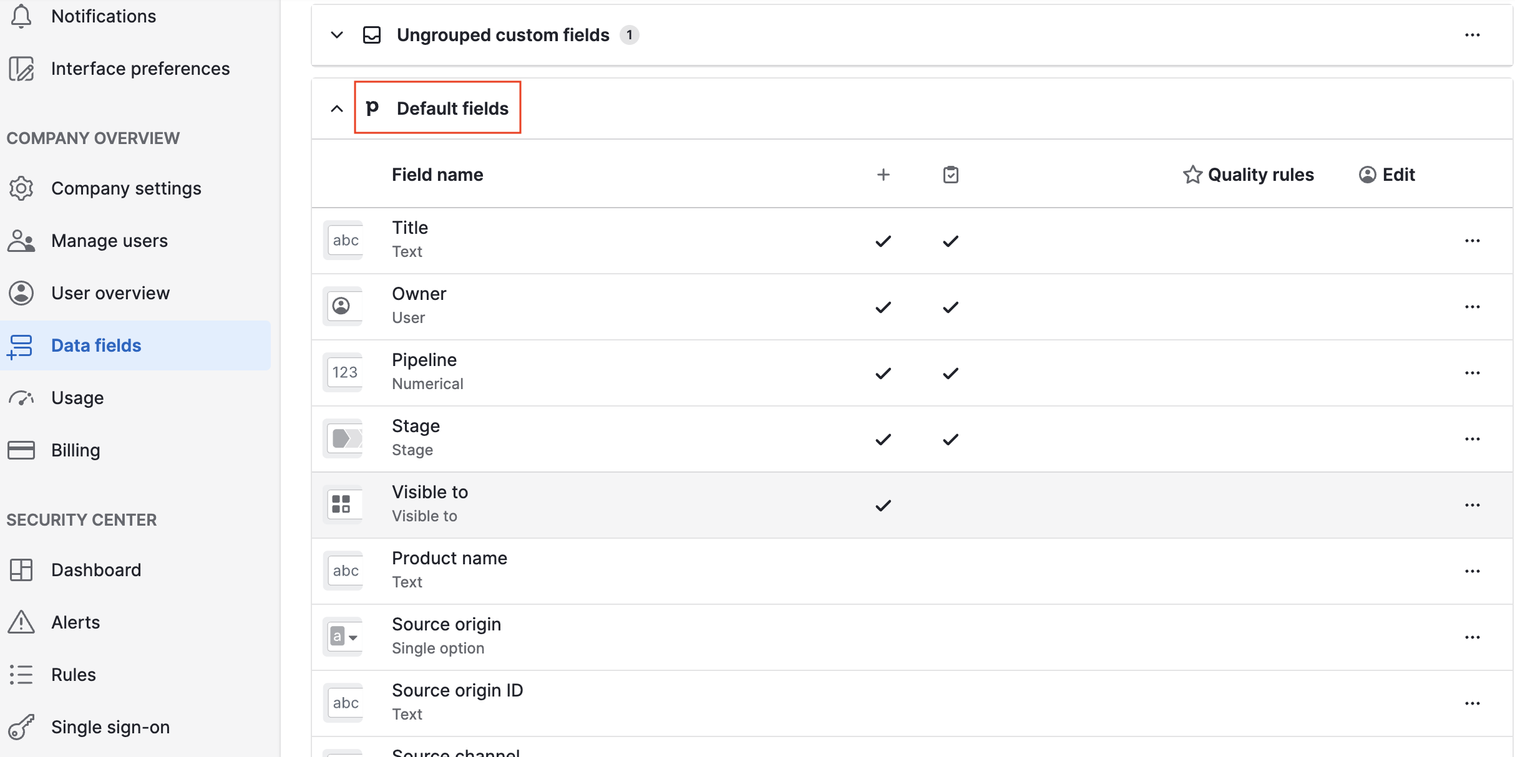Click the Single sign-on key icon

pos(21,727)
